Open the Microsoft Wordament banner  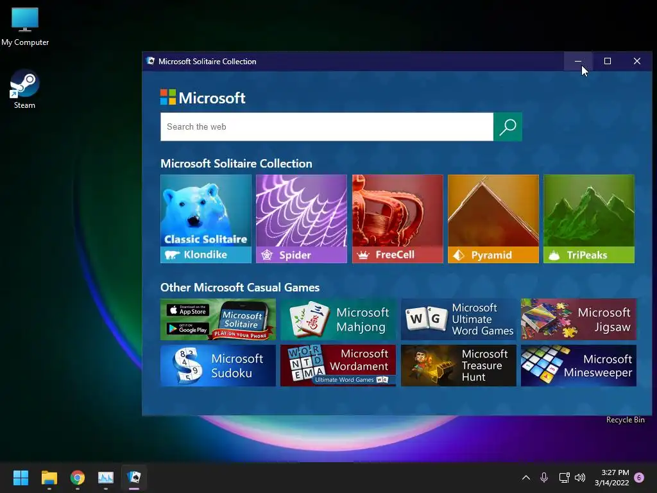(x=338, y=365)
